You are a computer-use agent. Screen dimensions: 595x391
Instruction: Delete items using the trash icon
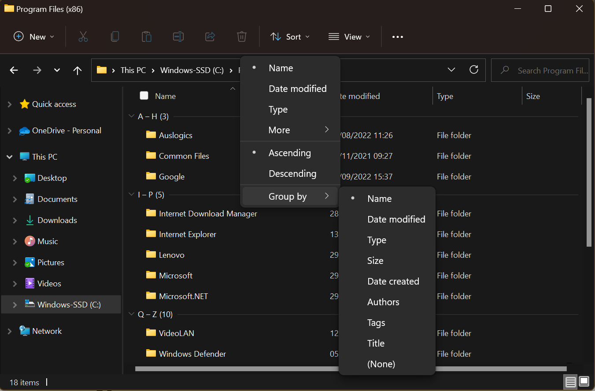click(241, 37)
